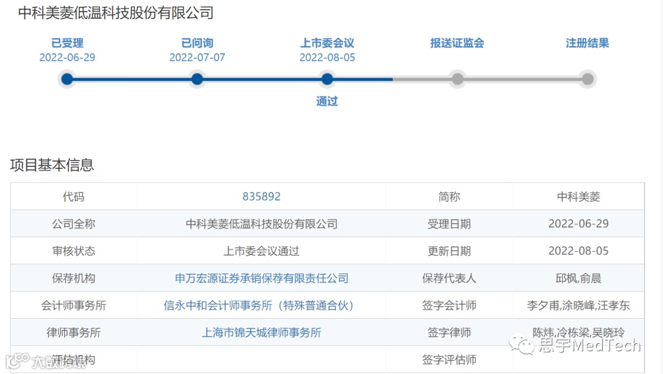Click the date 2022-08-05 under 上市委会议
This screenshot has height=374, width=663.
327,58
